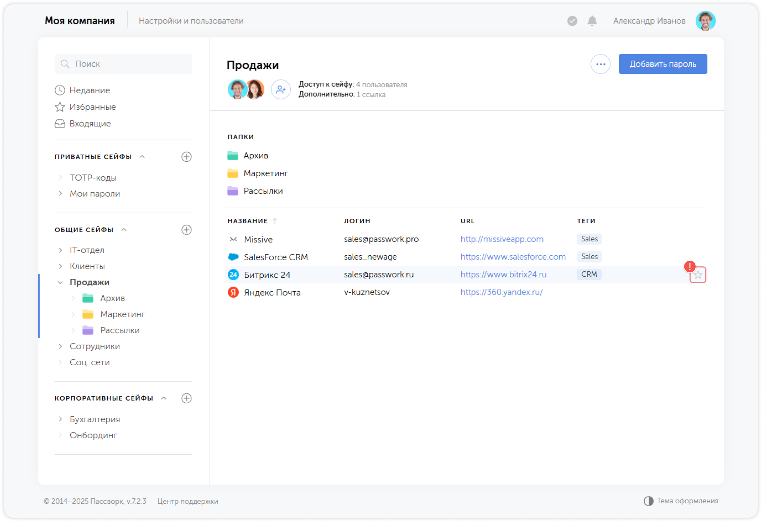Screen dimensions: 762x522
Task: Open the three-dots vault options menu
Action: pos(600,64)
